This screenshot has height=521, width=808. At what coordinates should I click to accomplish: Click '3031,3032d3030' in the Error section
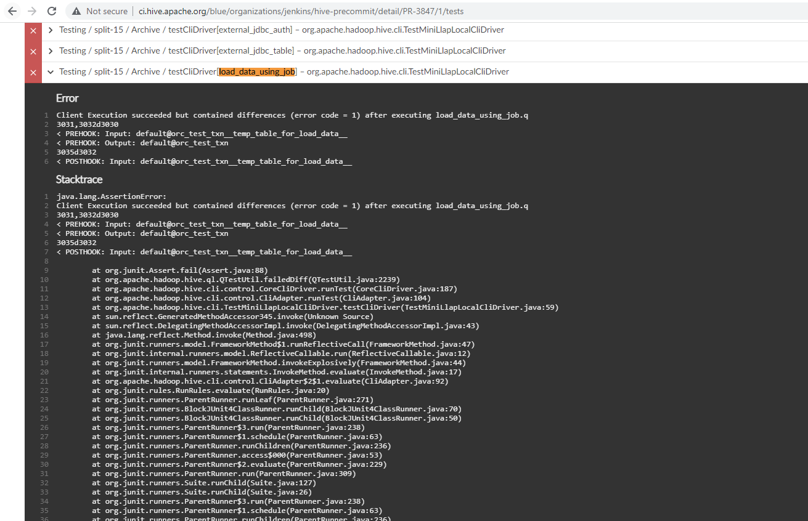(88, 124)
